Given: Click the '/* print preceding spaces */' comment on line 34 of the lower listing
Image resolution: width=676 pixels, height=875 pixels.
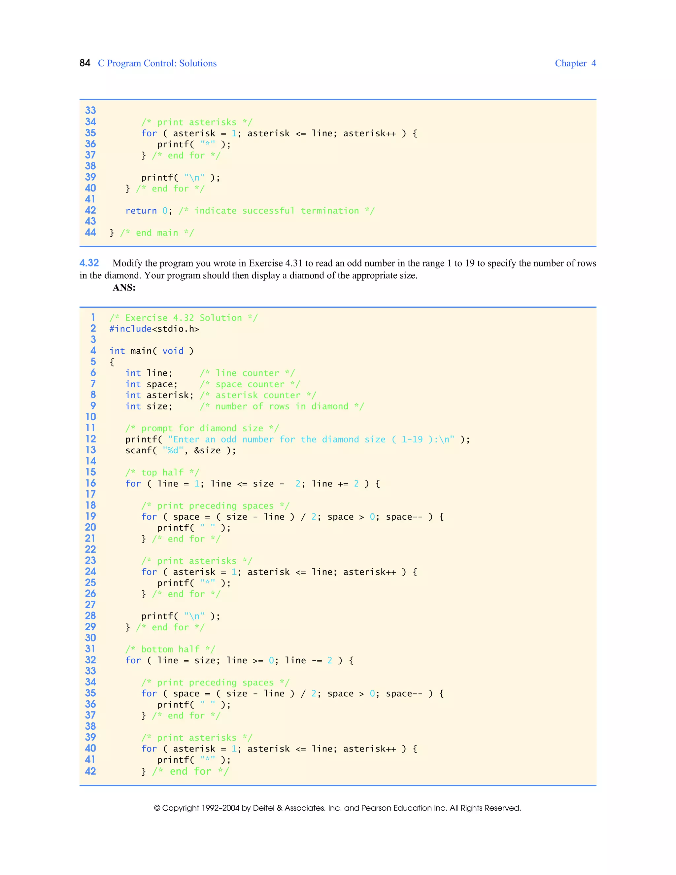Looking at the screenshot, I should 216,683.
